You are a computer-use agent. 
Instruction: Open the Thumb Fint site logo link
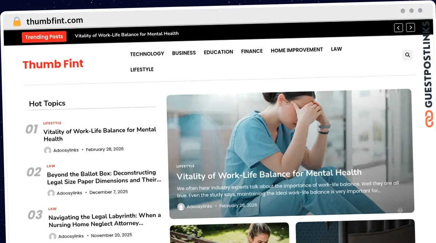(x=53, y=64)
